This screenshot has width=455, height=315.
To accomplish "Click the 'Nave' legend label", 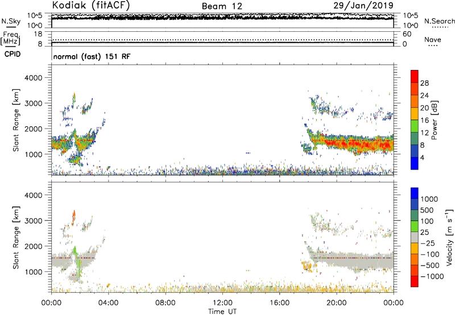I will pos(433,39).
